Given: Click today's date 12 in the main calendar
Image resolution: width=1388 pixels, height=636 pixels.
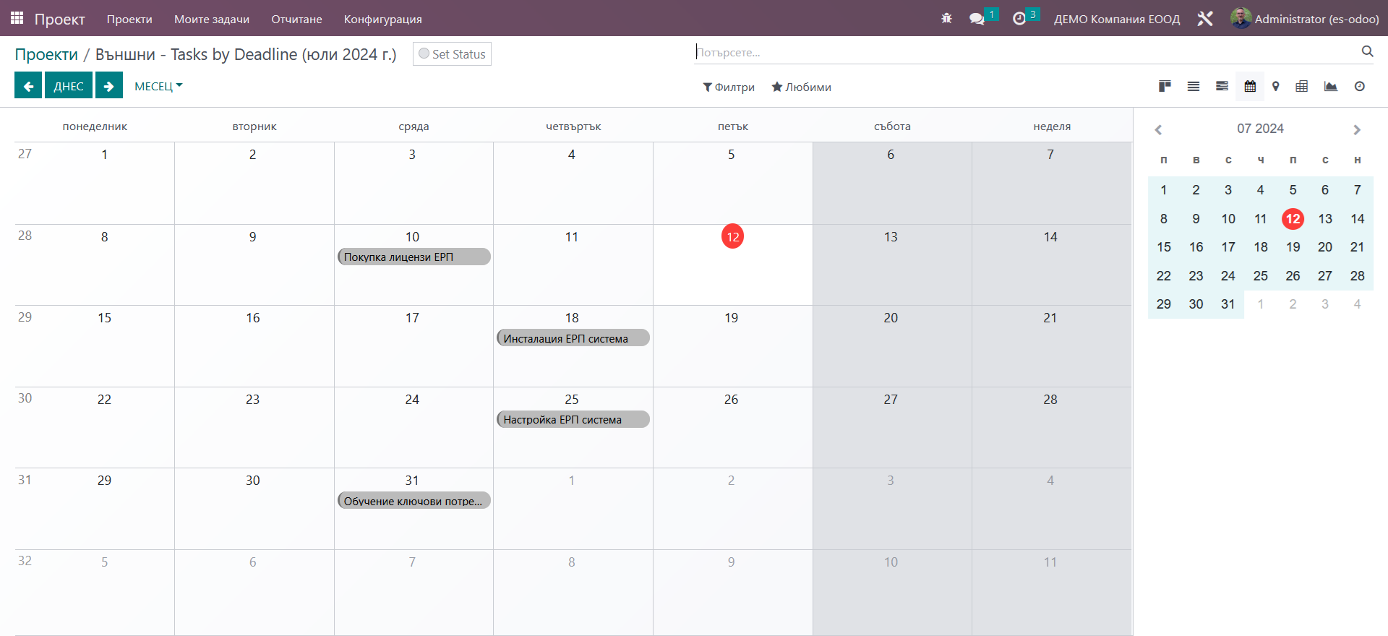Looking at the screenshot, I should pyautogui.click(x=732, y=236).
